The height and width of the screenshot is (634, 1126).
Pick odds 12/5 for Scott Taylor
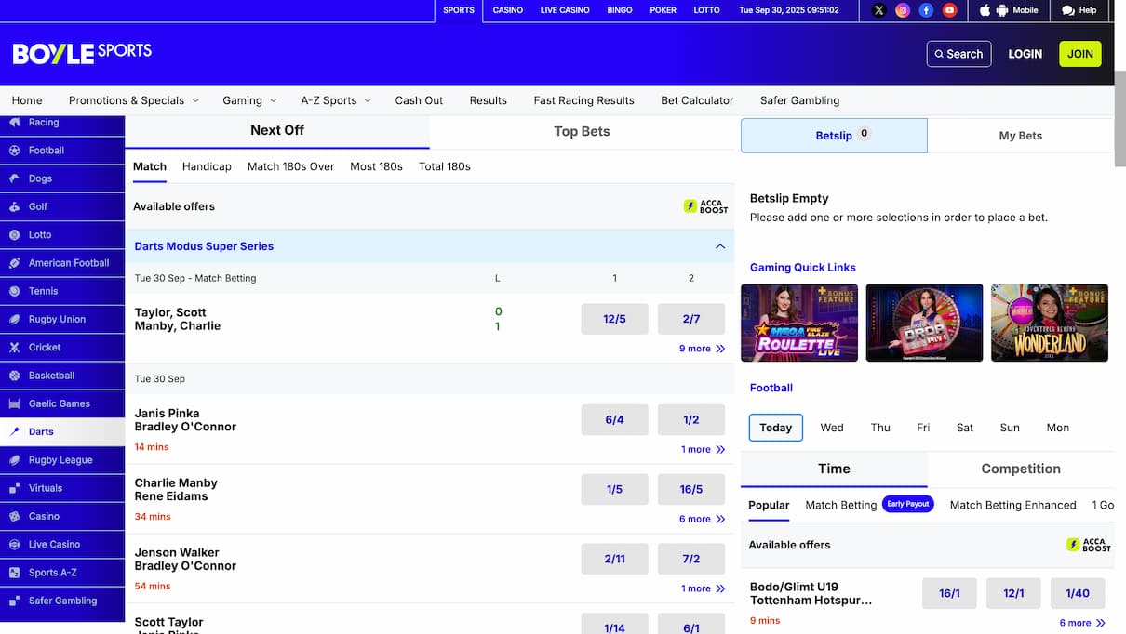coord(614,319)
